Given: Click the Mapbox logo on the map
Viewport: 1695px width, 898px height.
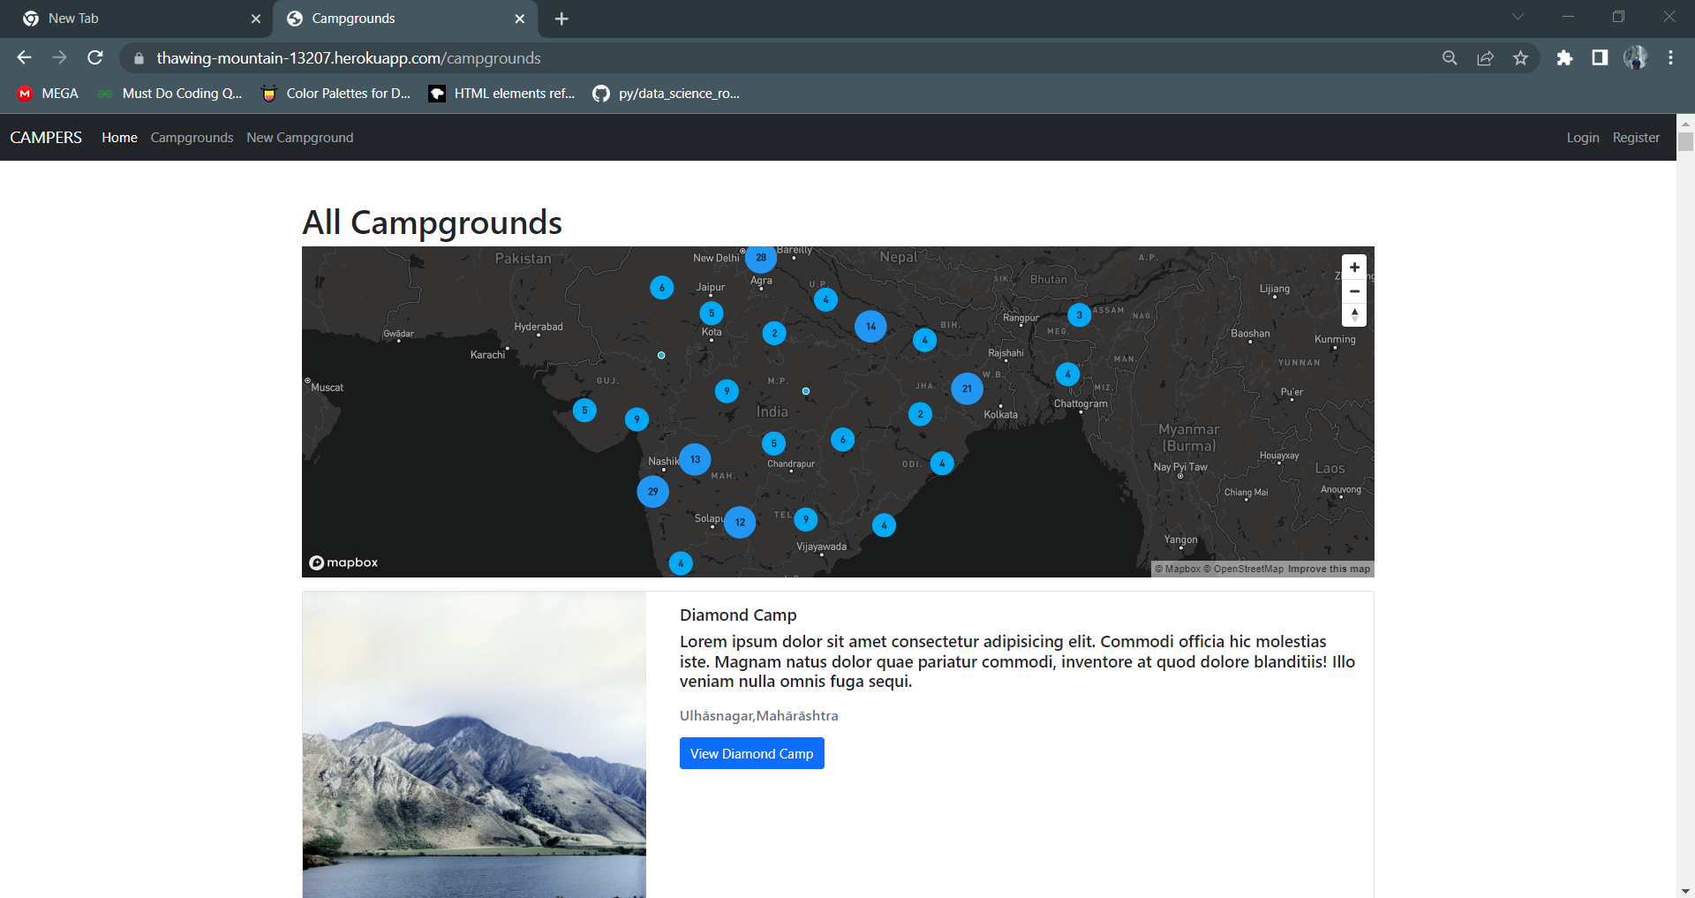Looking at the screenshot, I should click(343, 562).
